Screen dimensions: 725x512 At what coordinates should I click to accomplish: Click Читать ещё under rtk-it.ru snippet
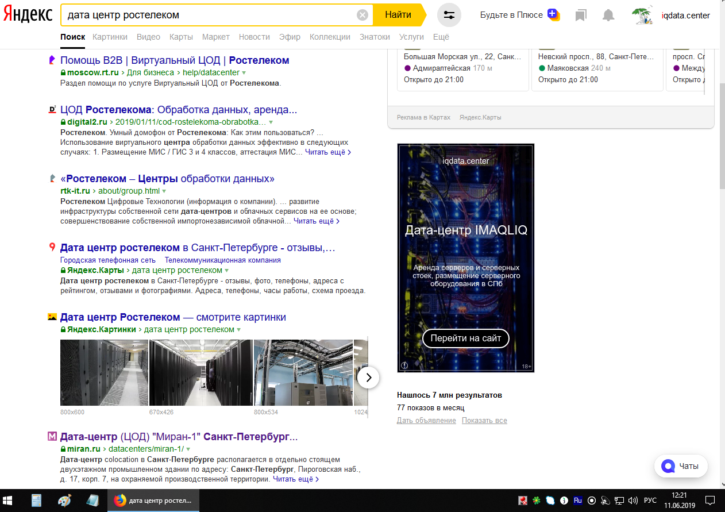pyautogui.click(x=317, y=221)
